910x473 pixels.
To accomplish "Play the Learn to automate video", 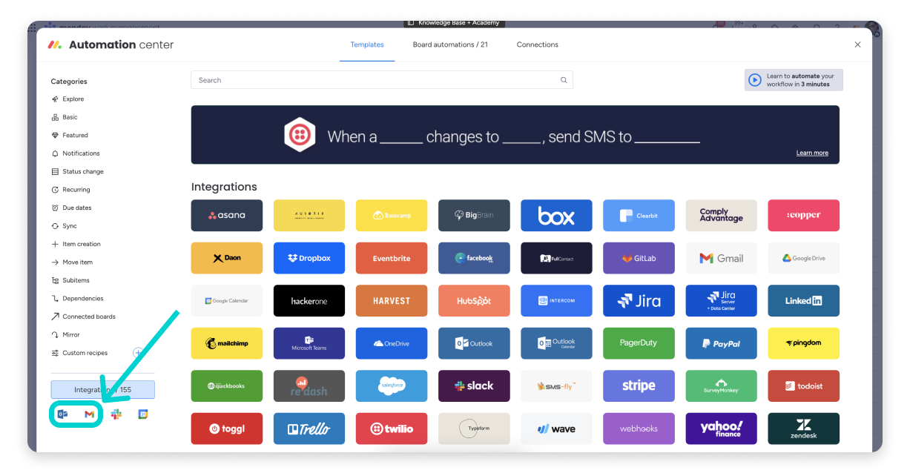I will click(755, 80).
